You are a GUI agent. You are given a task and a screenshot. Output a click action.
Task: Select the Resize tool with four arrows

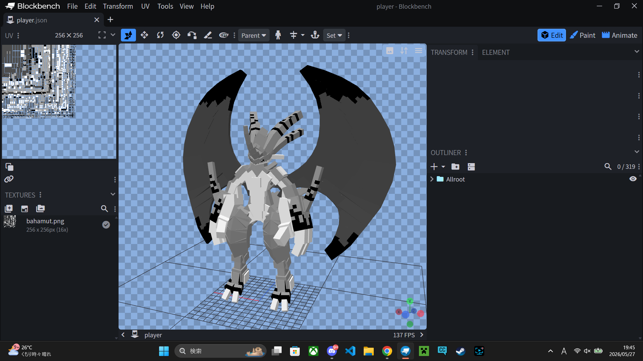tap(144, 35)
